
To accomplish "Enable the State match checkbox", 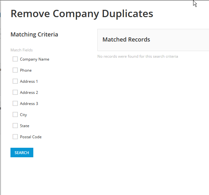I will click(x=15, y=126).
